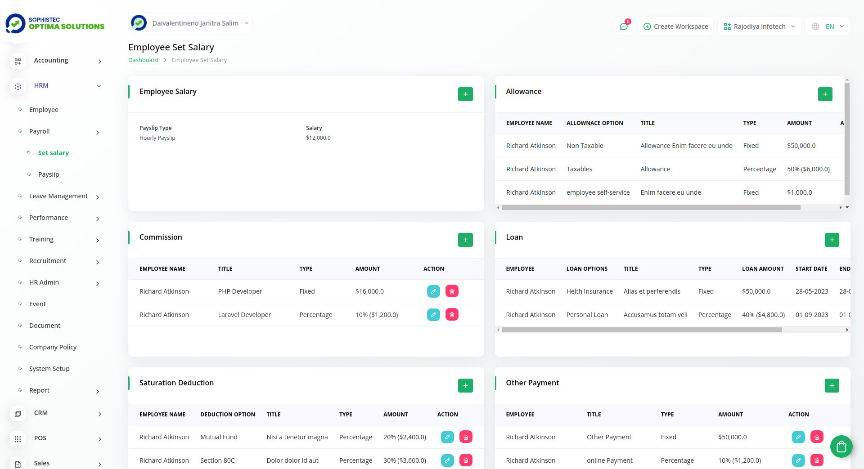Select the HRM module icon
The image size is (864, 469).
pos(18,86)
